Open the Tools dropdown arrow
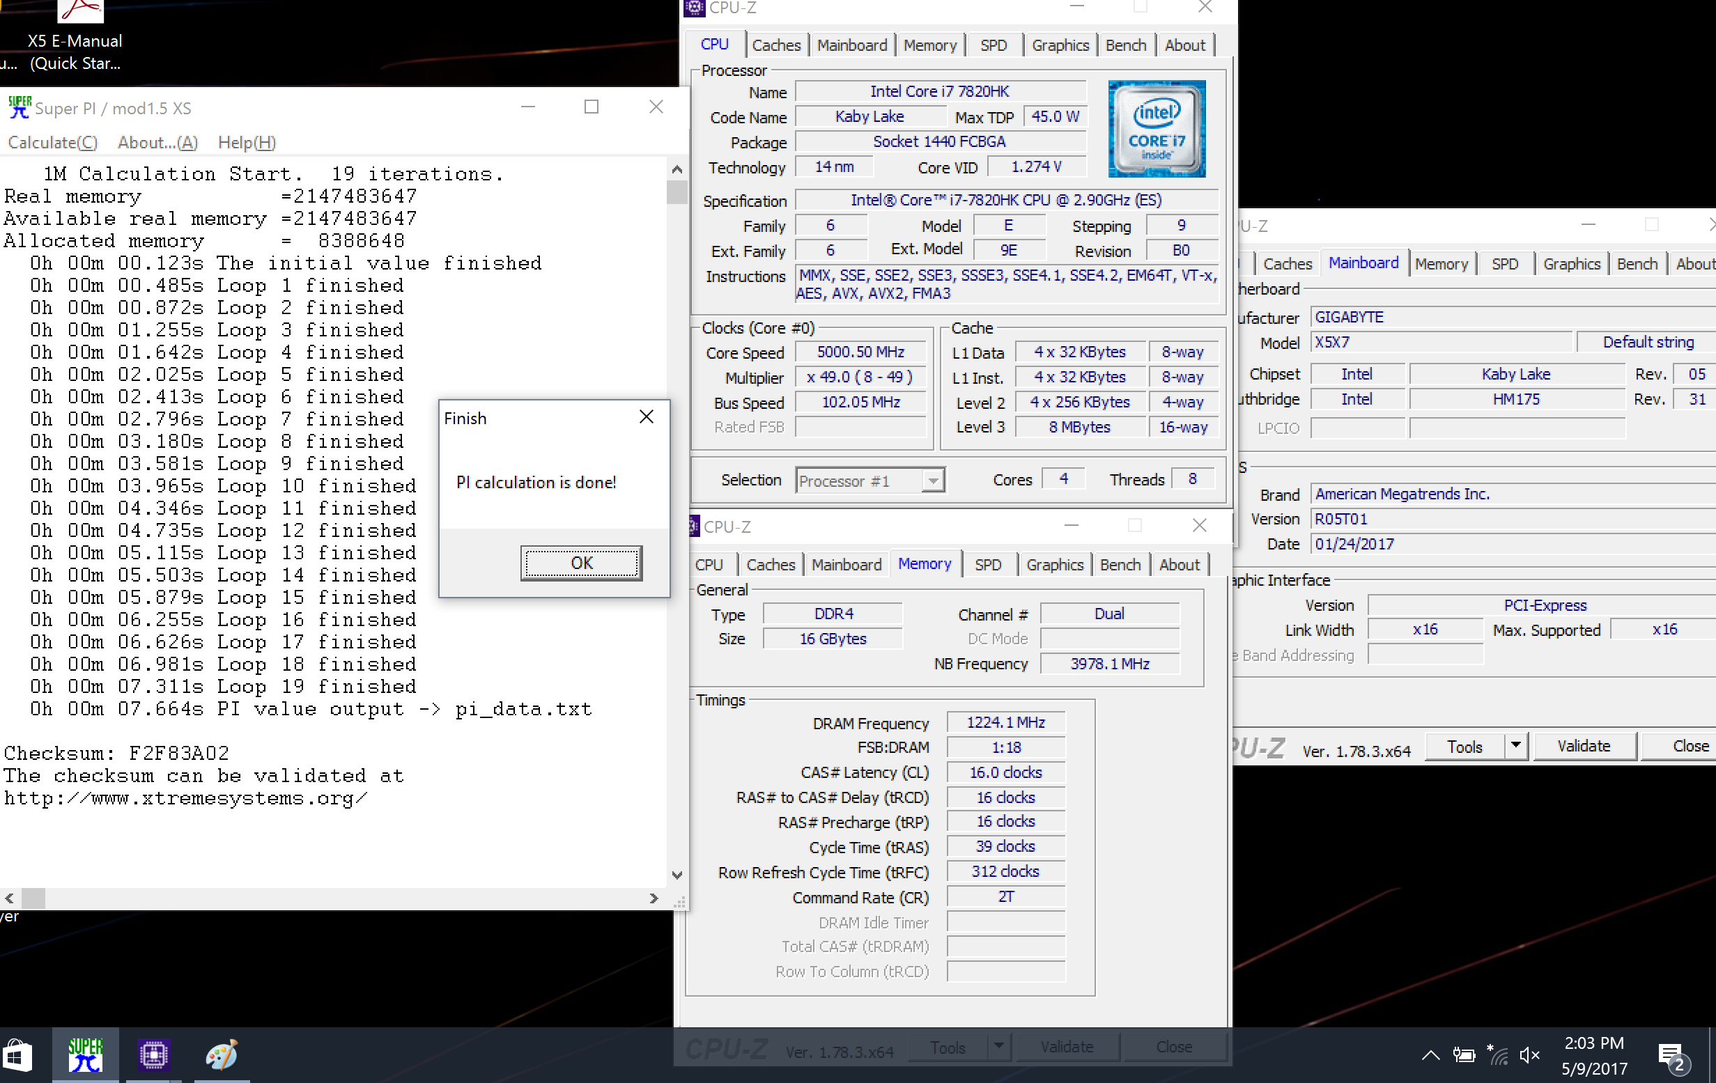 pos(1516,746)
